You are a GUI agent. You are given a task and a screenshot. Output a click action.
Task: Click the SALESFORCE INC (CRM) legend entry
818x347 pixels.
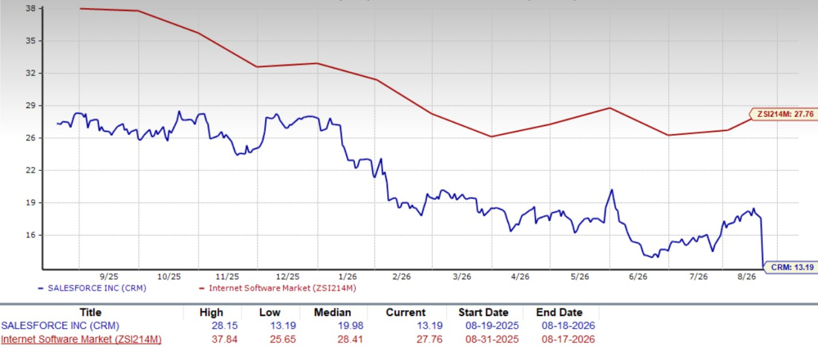click(92, 288)
